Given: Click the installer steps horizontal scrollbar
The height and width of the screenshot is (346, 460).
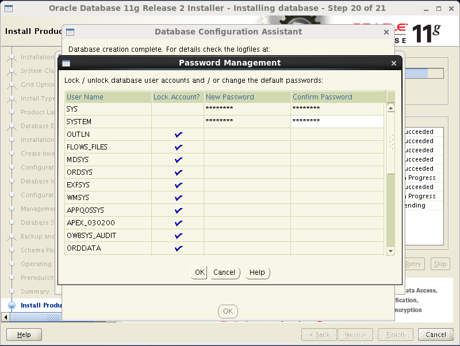Looking at the screenshot, I should (35, 317).
